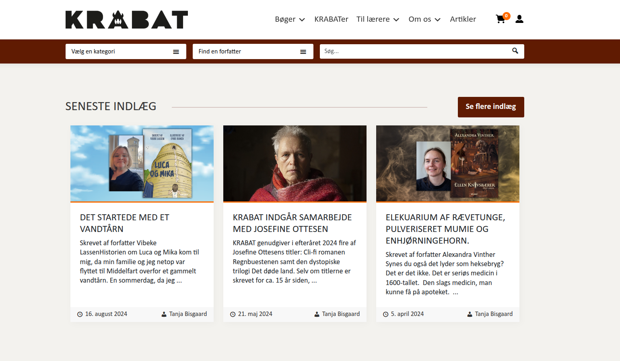Click the KRABAT logo
The image size is (620, 361).
pyautogui.click(x=127, y=20)
